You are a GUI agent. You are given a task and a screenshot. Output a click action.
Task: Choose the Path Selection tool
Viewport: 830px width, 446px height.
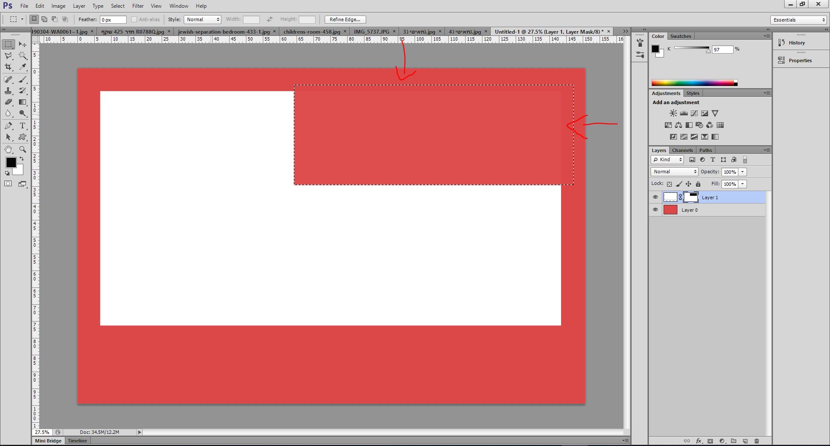pos(9,137)
